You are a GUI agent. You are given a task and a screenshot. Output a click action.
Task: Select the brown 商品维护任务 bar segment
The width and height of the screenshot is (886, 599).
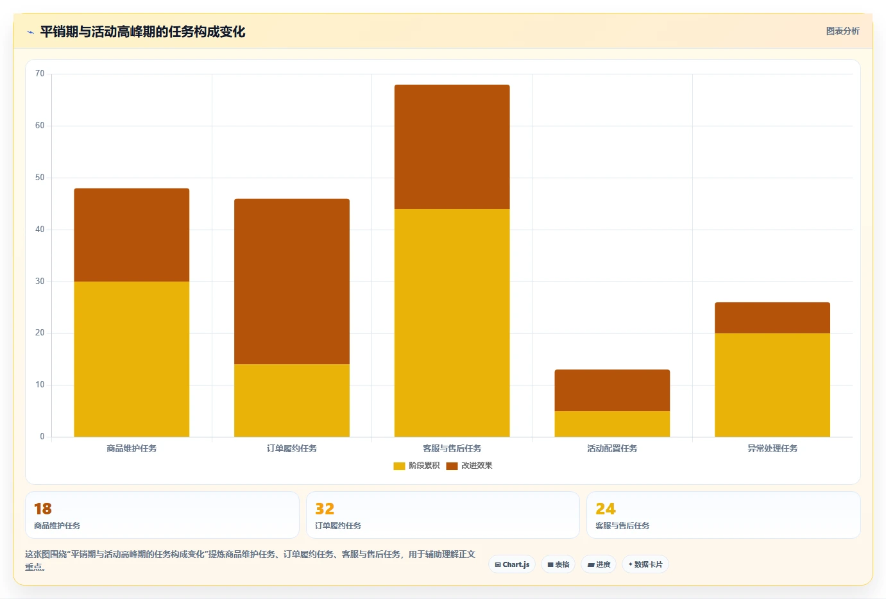[x=132, y=235]
